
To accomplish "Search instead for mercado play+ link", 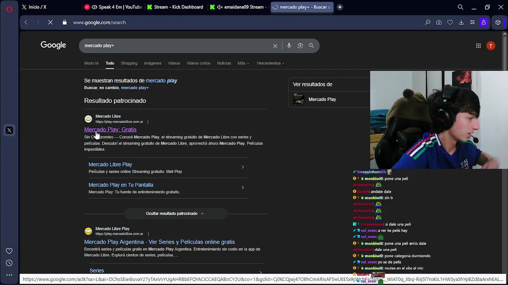I will pos(135,88).
